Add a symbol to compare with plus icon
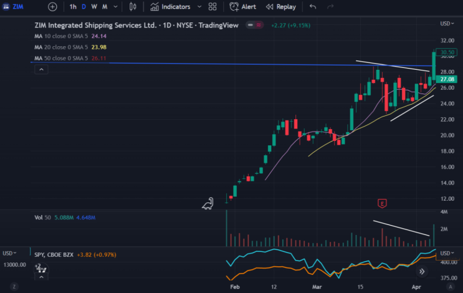 52,6
